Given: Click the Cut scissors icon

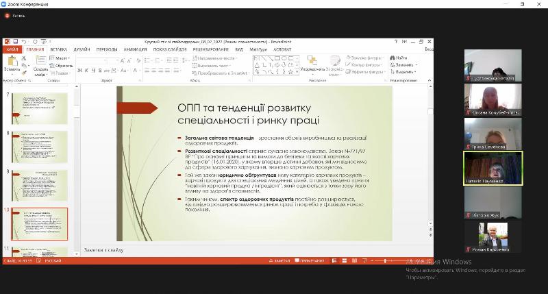Looking at the screenshot, I should pos(24,58).
